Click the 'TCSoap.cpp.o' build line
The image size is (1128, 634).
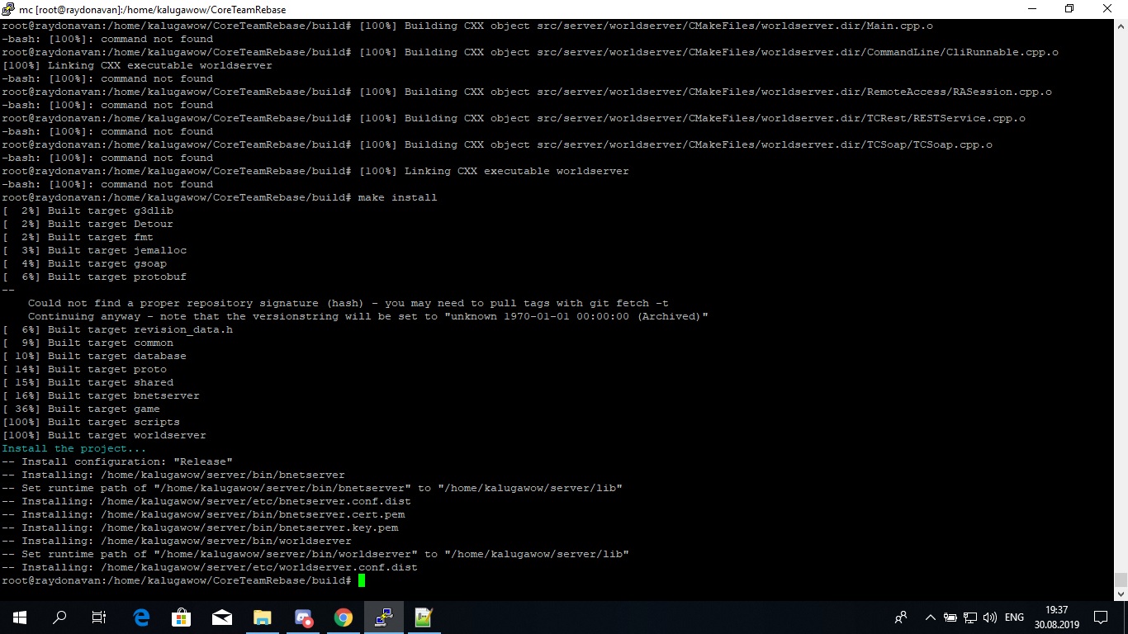[x=497, y=144]
